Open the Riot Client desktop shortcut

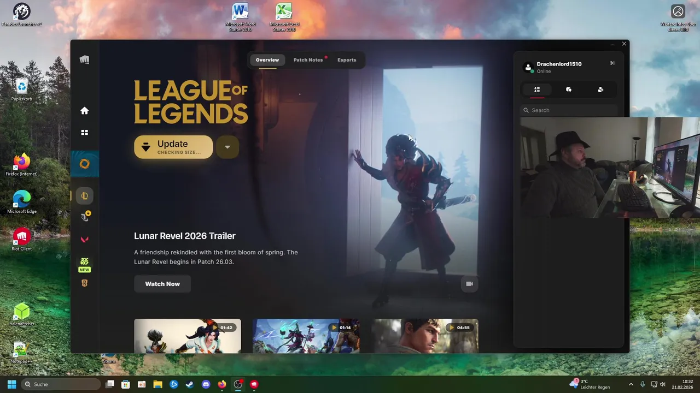coord(22,239)
